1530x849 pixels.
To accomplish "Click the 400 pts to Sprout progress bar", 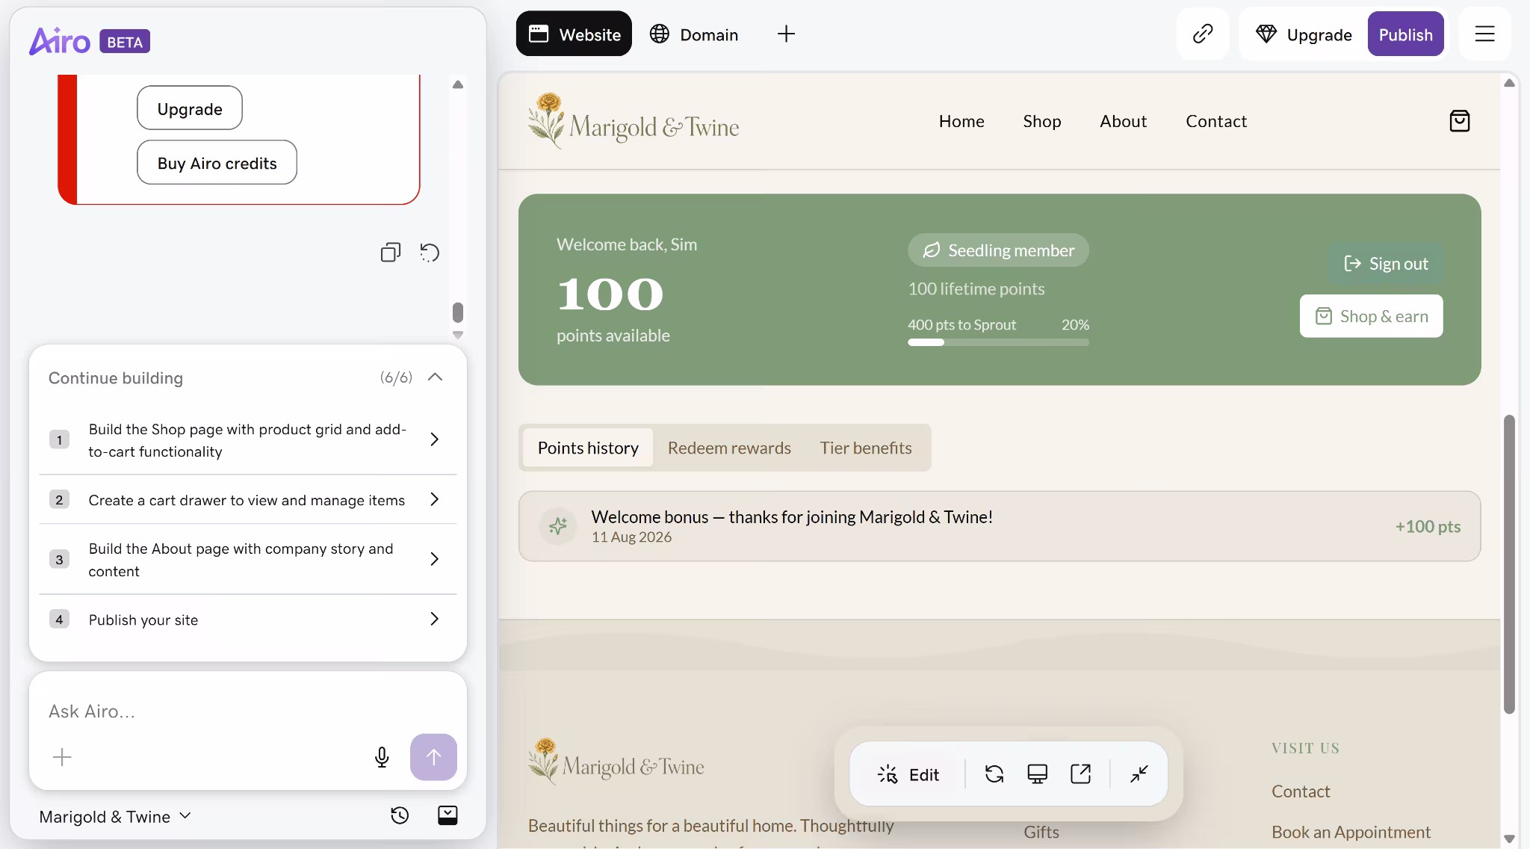I will (998, 342).
